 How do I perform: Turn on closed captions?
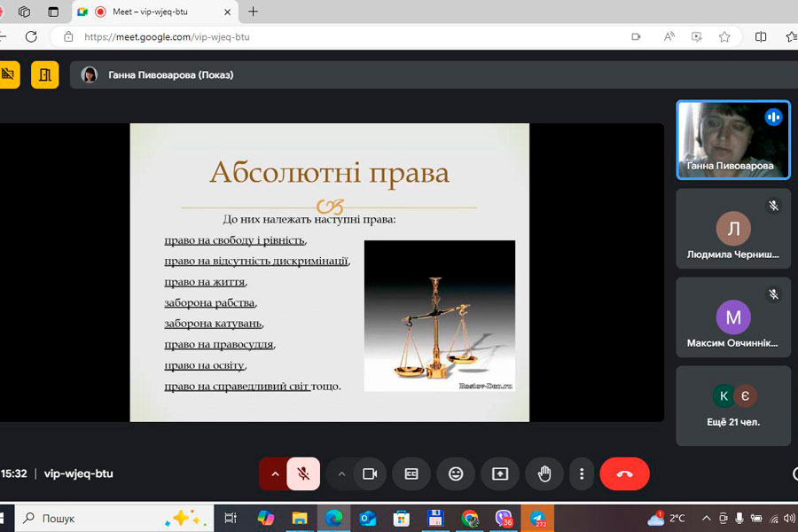411,474
